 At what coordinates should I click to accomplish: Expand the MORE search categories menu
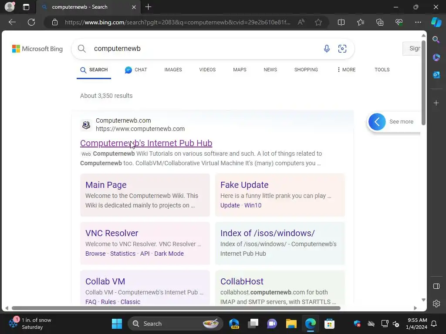coord(346,70)
